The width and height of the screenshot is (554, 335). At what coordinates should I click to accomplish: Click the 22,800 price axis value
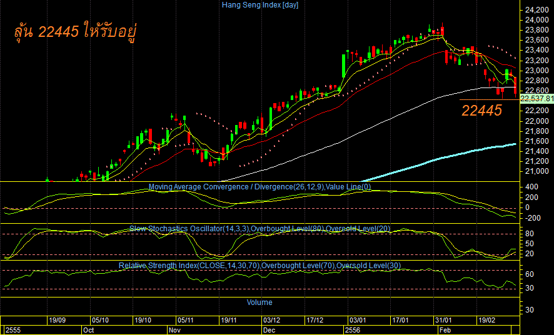[x=536, y=81]
